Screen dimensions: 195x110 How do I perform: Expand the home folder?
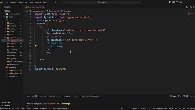click(x=5, y=32)
